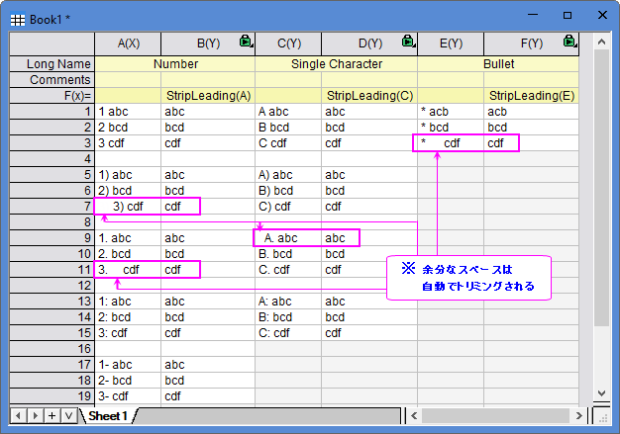
Task: Select cell '1: abc' in row 13
Action: (x=128, y=302)
